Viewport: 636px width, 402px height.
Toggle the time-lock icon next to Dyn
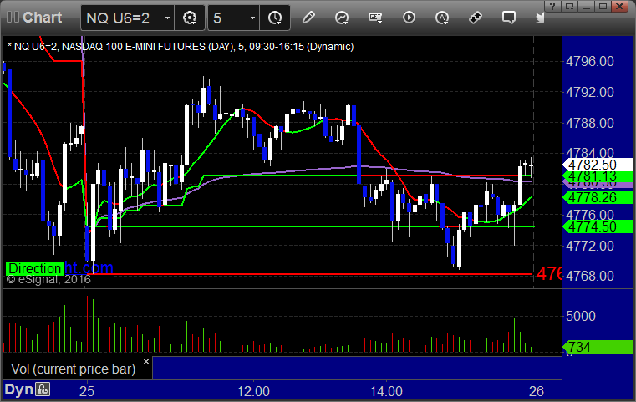point(43,389)
